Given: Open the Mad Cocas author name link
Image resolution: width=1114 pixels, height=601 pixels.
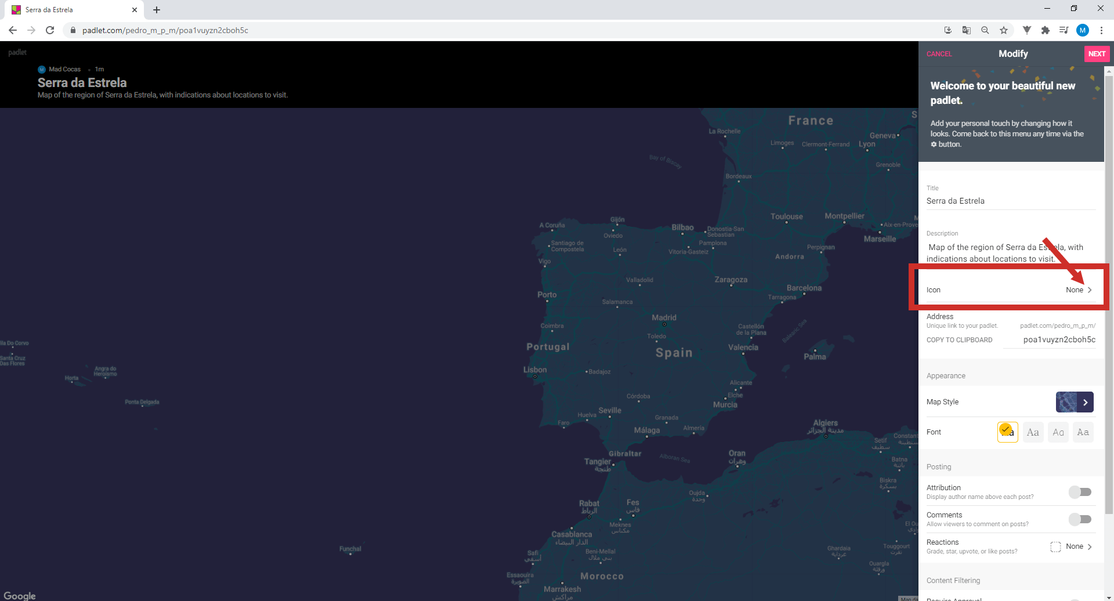Looking at the screenshot, I should tap(64, 69).
